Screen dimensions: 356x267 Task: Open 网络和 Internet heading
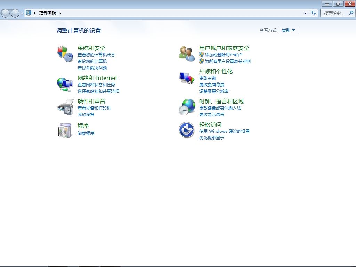(97, 78)
